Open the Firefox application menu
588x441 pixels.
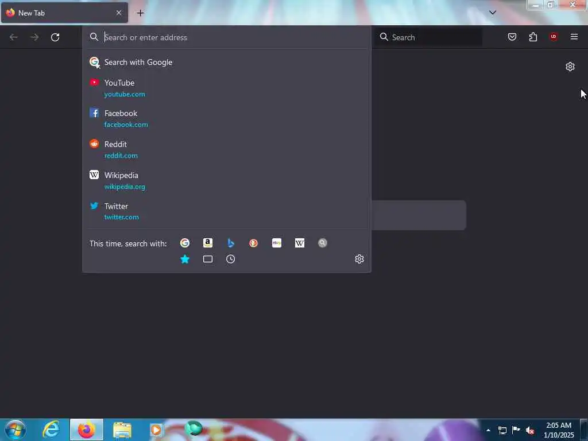[x=574, y=37]
